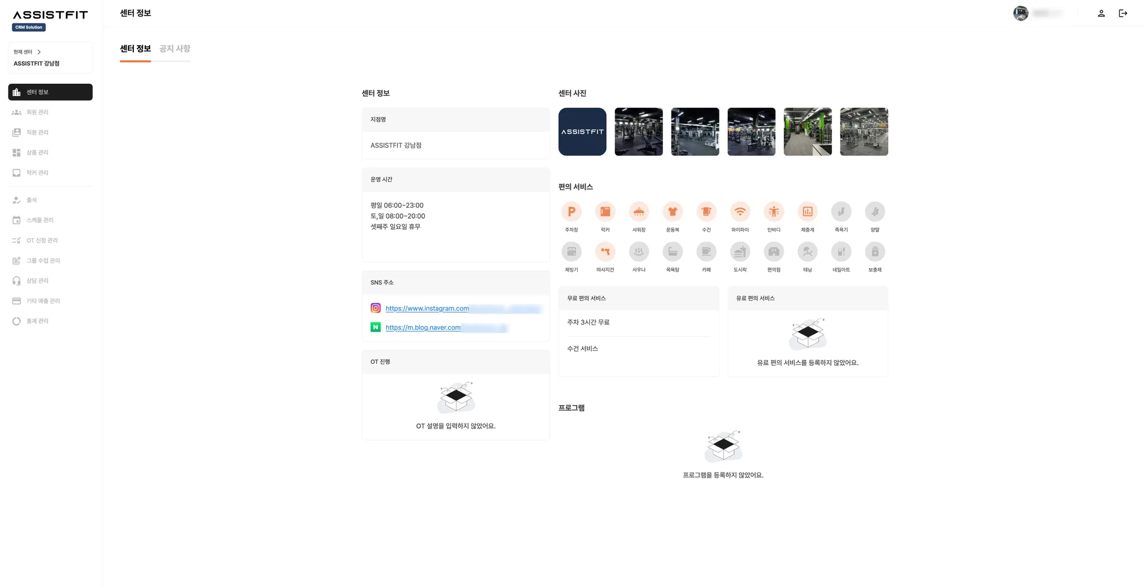Click the 수건 towel amenity icon
Viewport: 1143px width, 587px height.
pyautogui.click(x=706, y=211)
